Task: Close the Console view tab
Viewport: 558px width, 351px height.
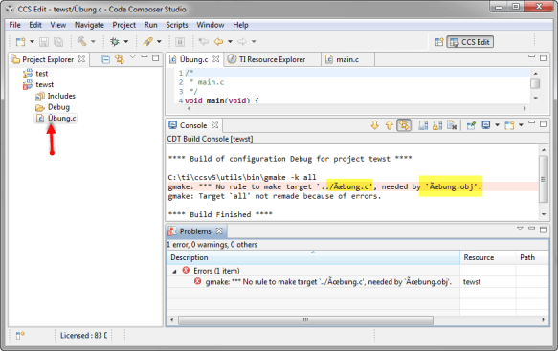Action: pyautogui.click(x=214, y=125)
